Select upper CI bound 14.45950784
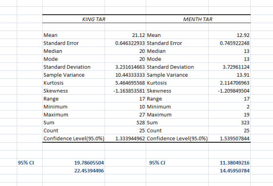The width and height of the screenshot is (273, 186). coord(234,171)
